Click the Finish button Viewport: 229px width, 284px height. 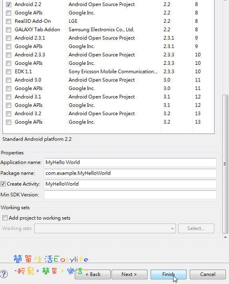pyautogui.click(x=168, y=274)
